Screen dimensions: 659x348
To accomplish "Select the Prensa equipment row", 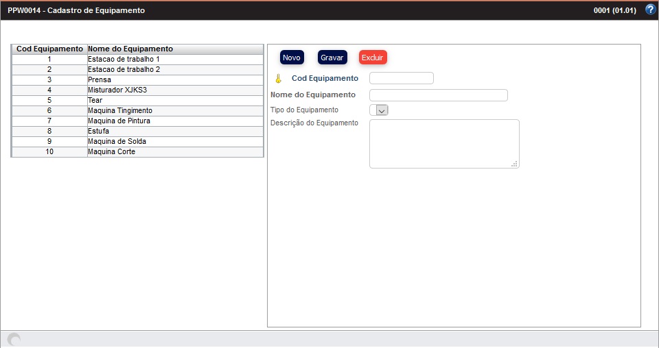I will point(100,80).
